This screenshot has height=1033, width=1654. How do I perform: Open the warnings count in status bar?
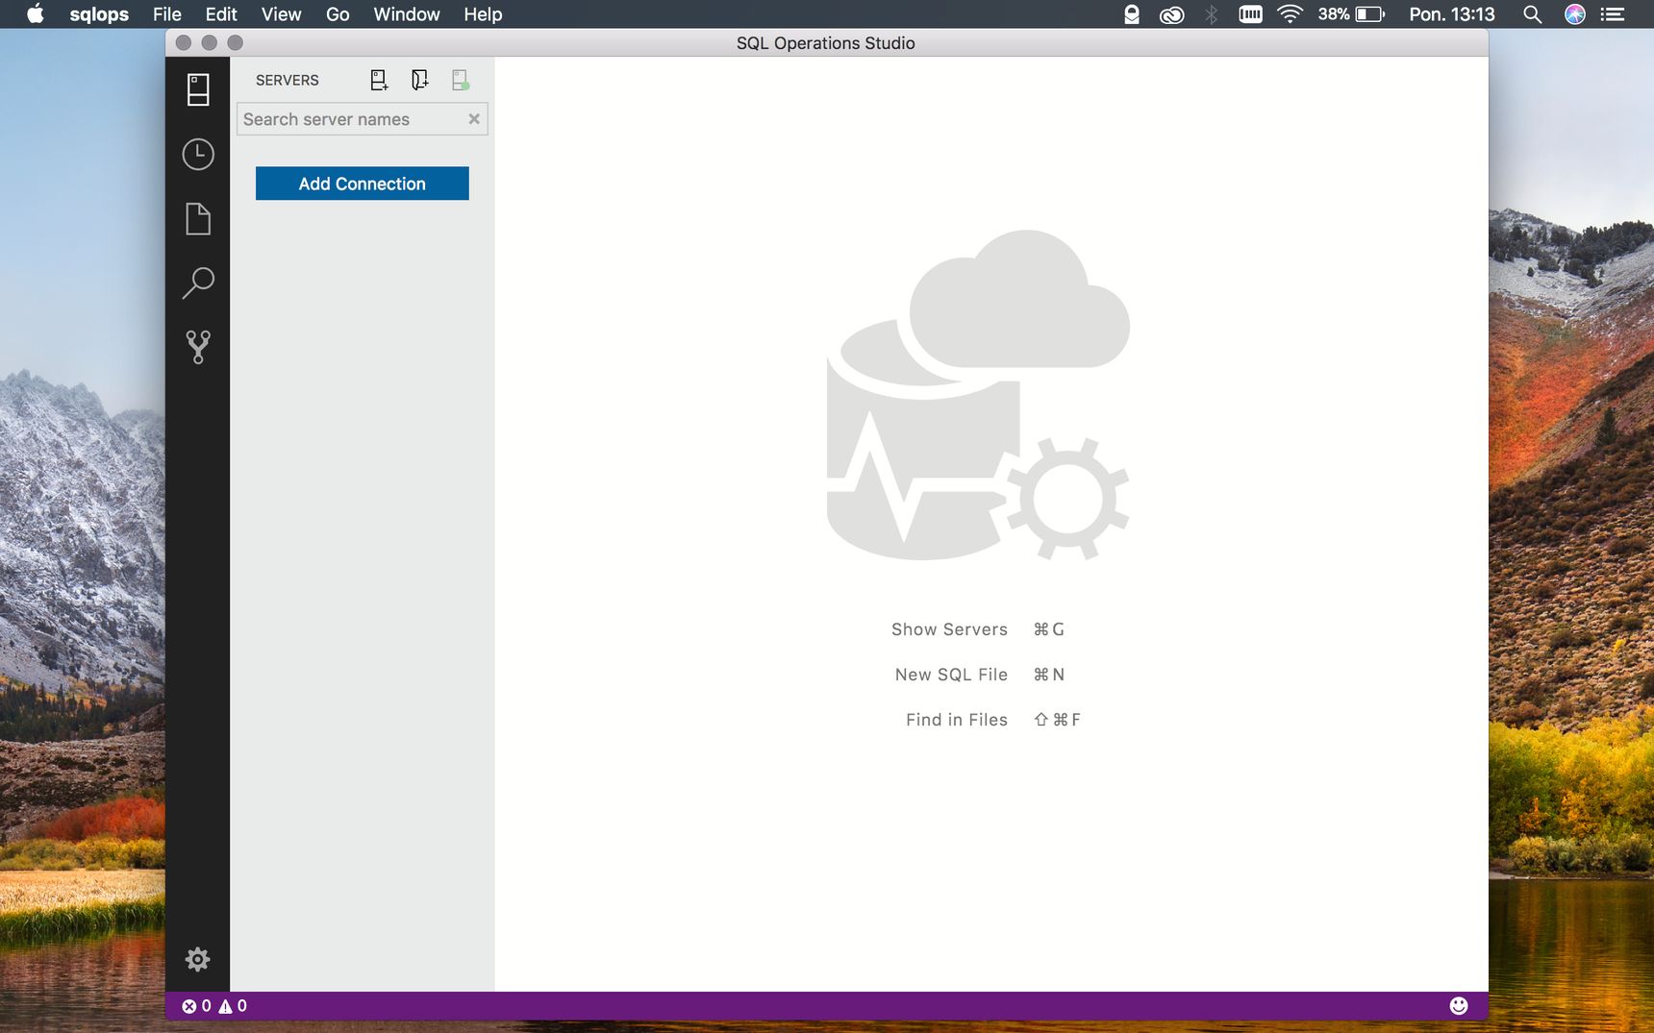(x=233, y=1006)
